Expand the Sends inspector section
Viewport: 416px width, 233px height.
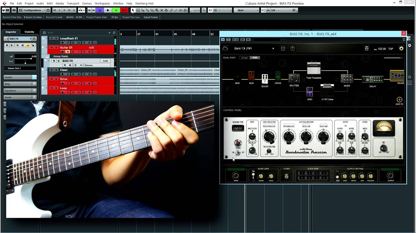20,97
